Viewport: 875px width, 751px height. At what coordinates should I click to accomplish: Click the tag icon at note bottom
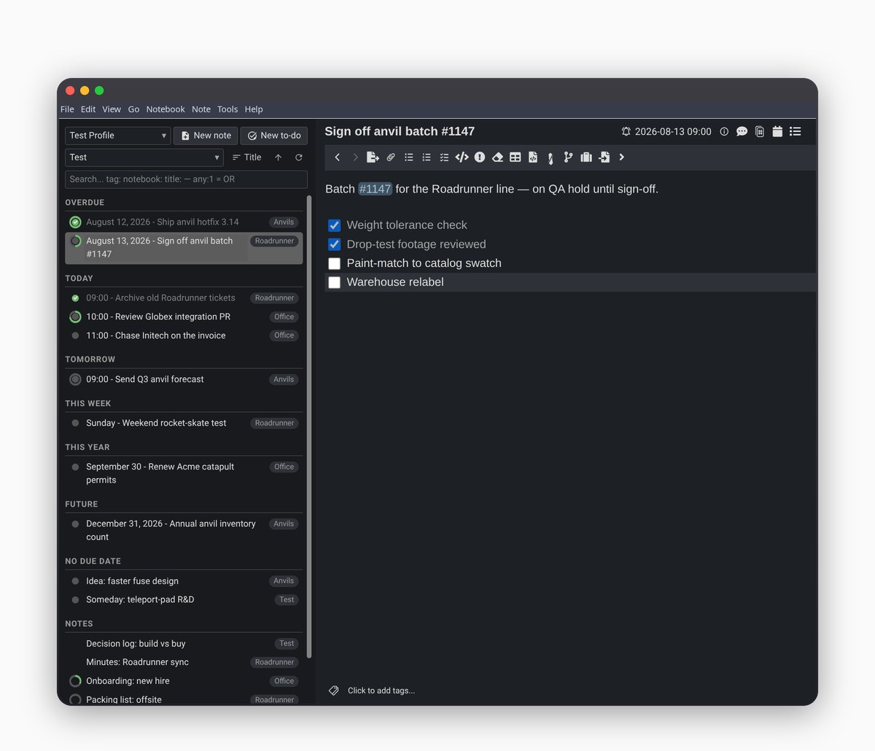334,690
